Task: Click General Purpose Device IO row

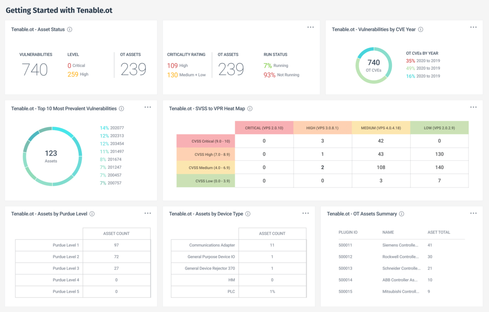Action: point(239,257)
